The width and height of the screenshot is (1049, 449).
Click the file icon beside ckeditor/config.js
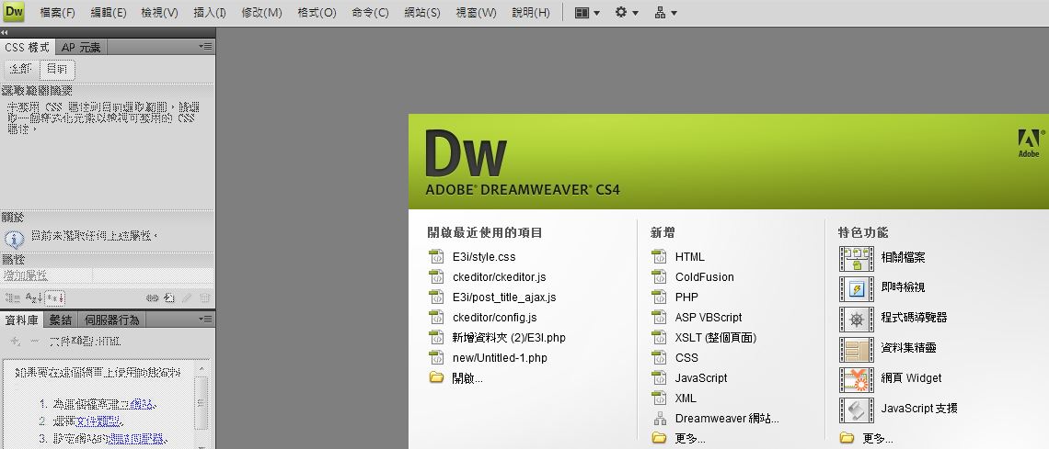[x=437, y=318]
